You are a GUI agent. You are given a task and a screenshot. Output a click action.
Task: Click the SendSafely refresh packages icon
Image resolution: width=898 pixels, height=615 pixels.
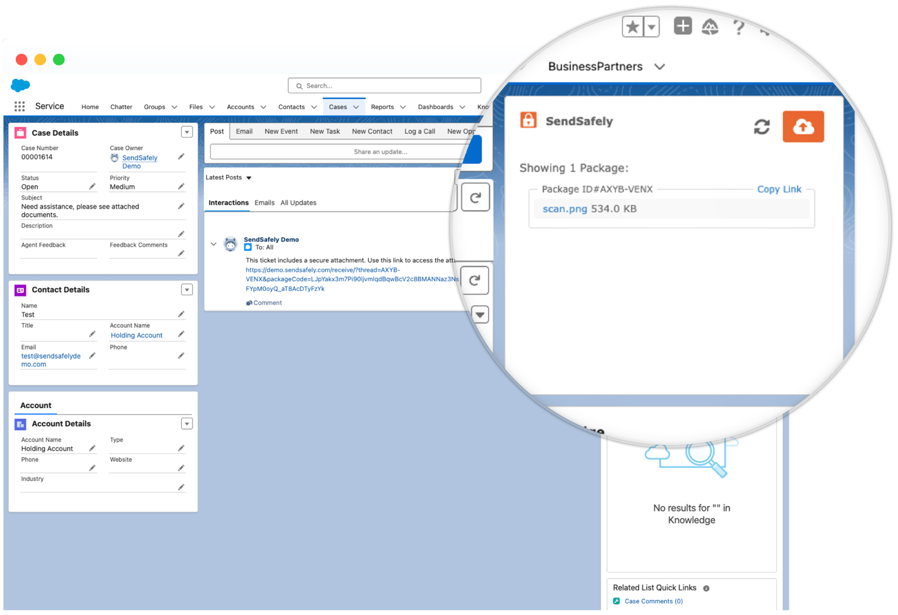[x=762, y=126]
